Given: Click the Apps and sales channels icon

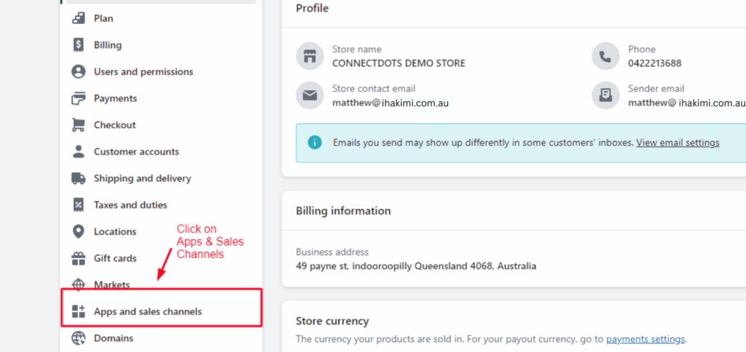Looking at the screenshot, I should tap(79, 312).
